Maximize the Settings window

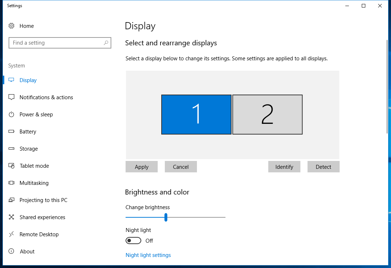pos(364,6)
